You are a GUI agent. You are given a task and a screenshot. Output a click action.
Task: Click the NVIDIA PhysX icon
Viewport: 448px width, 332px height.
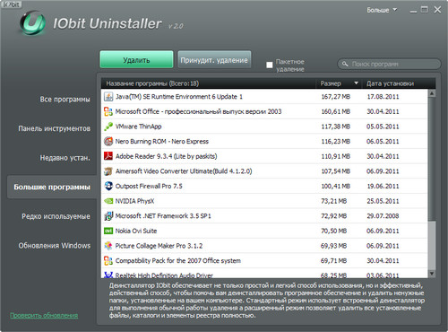[108, 201]
